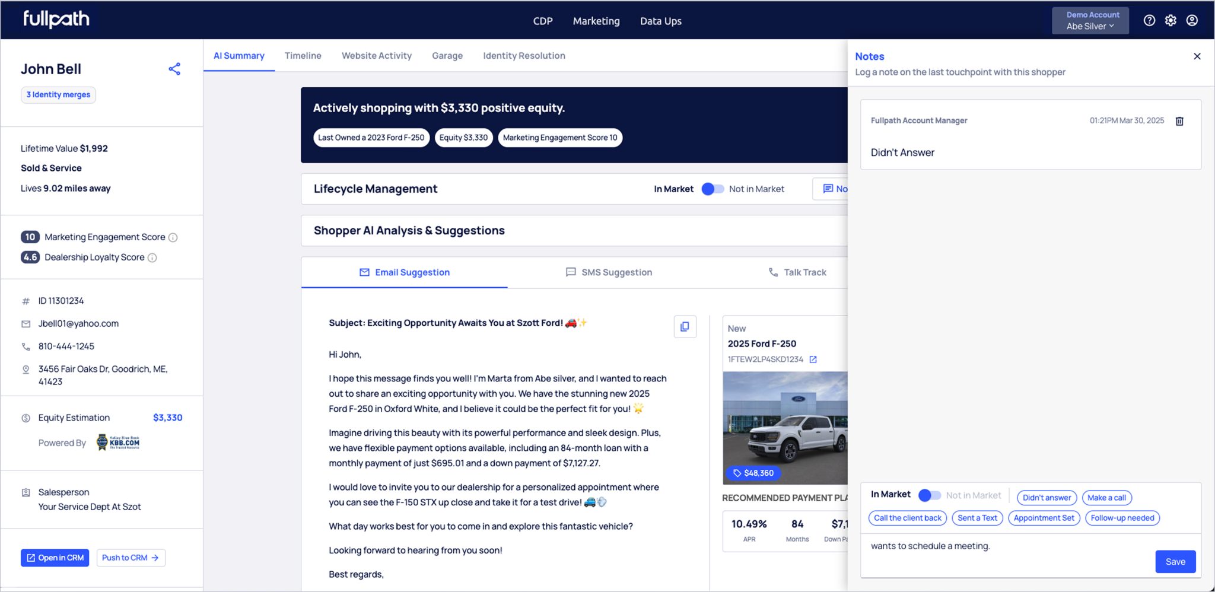Click the Equity $3,330 chip
Image resolution: width=1215 pixels, height=592 pixels.
463,138
